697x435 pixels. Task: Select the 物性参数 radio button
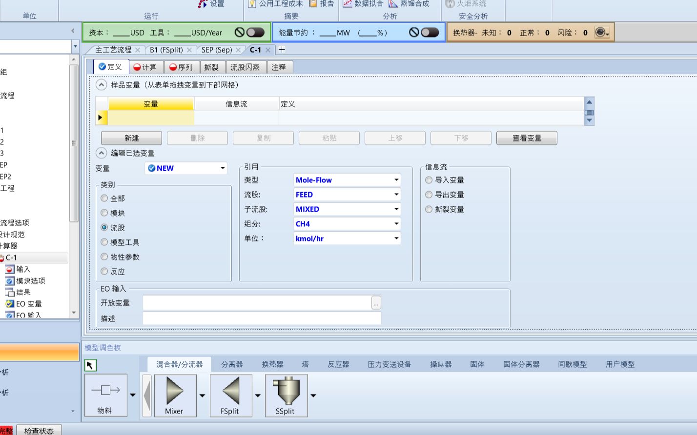tap(104, 257)
